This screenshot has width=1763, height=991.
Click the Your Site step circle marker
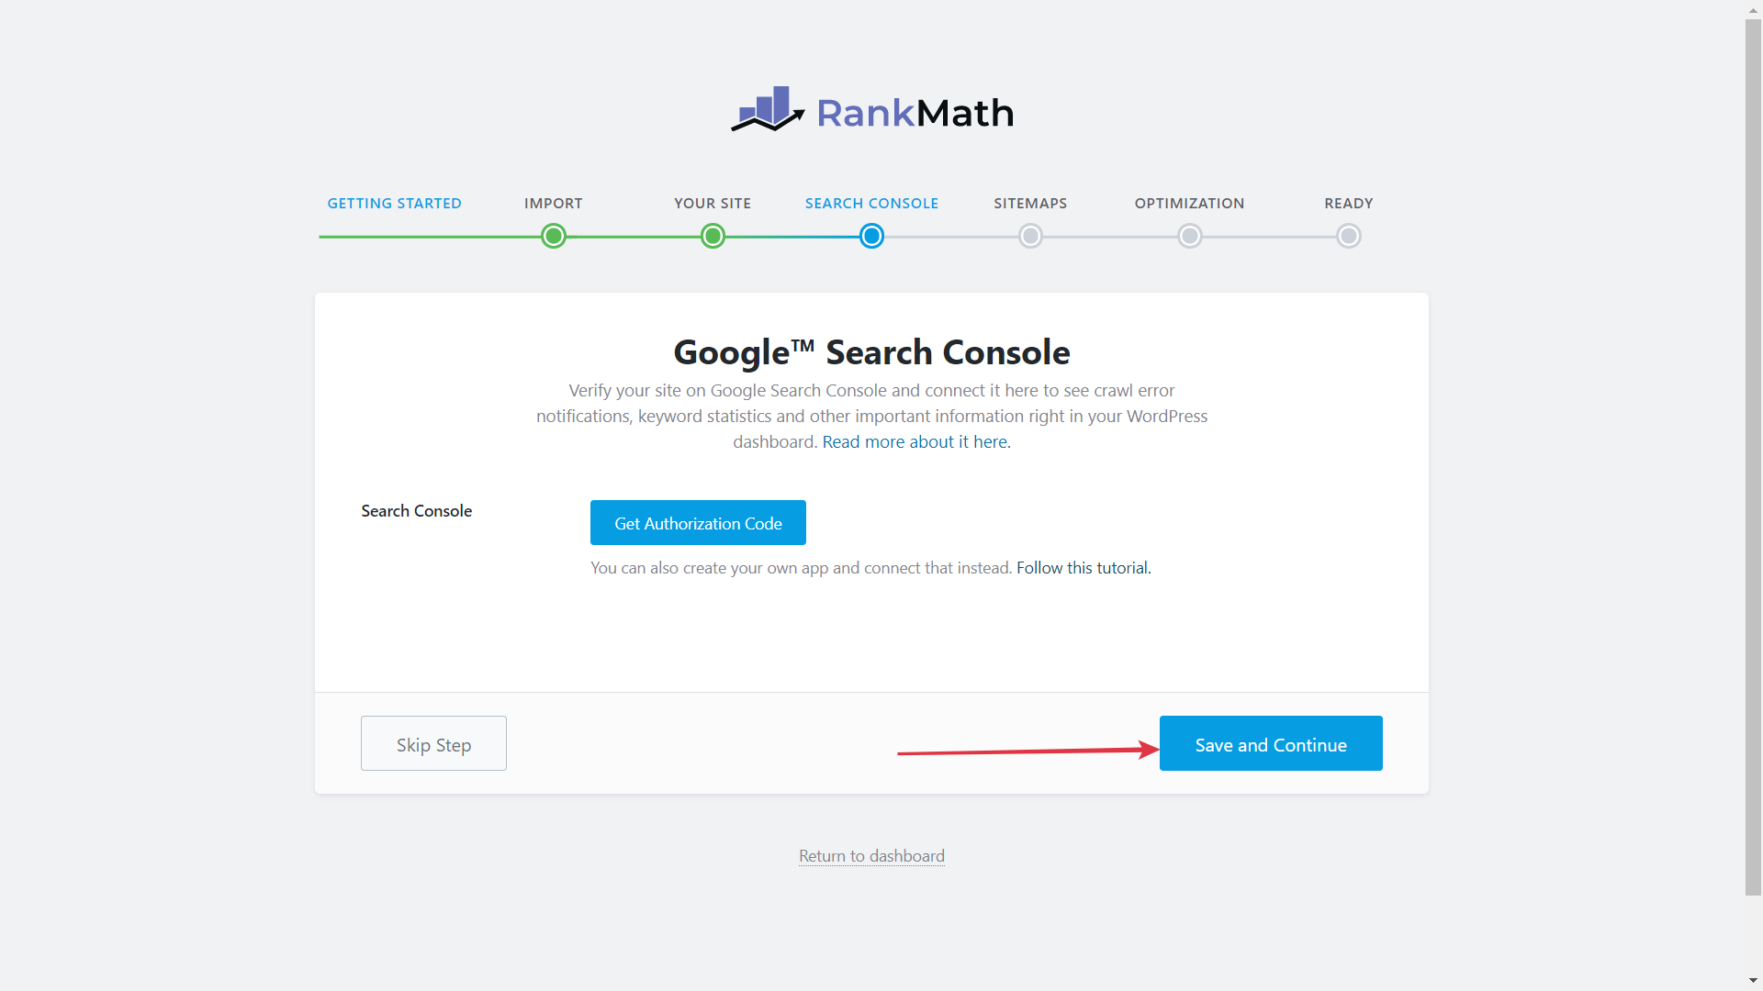coord(713,237)
